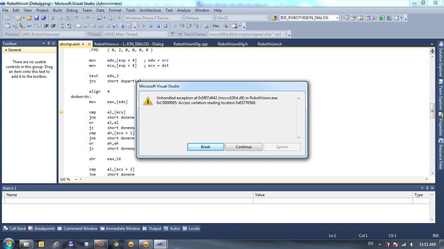Open Solution Explorer from the toolbar icon
444x249 pixels.
coord(346,18)
